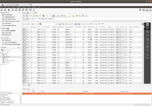This screenshot has height=106, width=152.
Task: Toggle word wrap icon in the editor toolbar
Action: click(x=86, y=16)
